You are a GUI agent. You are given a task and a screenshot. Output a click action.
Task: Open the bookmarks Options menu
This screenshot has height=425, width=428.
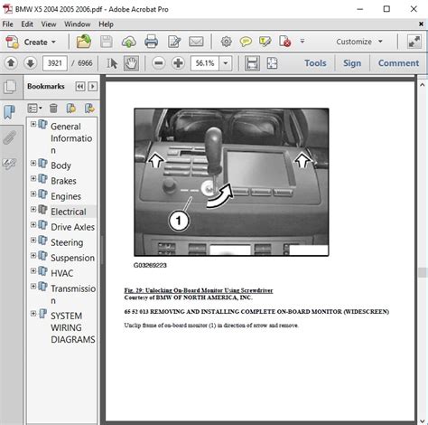coord(34,109)
